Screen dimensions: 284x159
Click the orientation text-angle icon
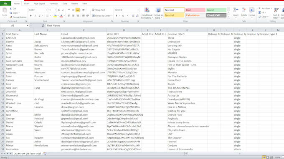(x=83, y=10)
